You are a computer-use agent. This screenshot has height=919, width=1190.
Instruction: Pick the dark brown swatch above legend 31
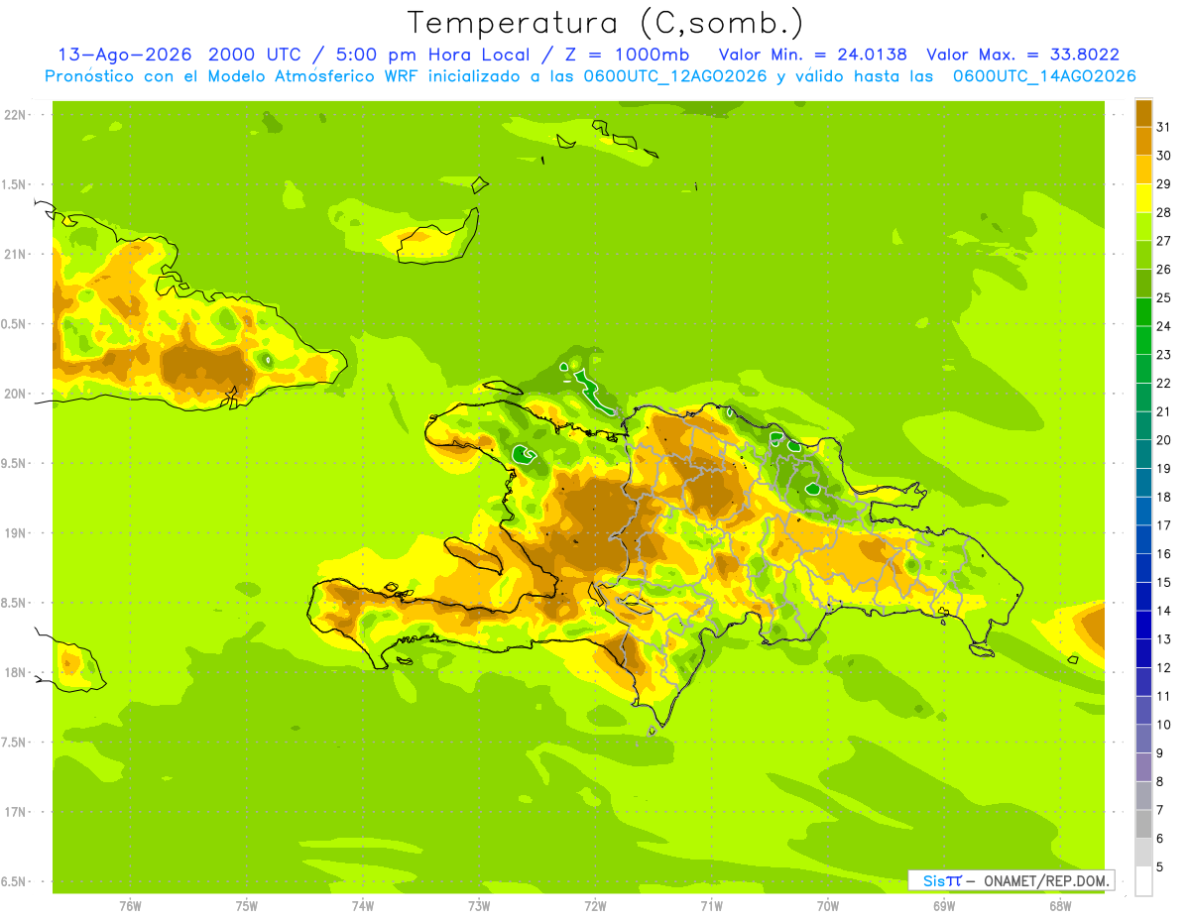click(x=1143, y=113)
